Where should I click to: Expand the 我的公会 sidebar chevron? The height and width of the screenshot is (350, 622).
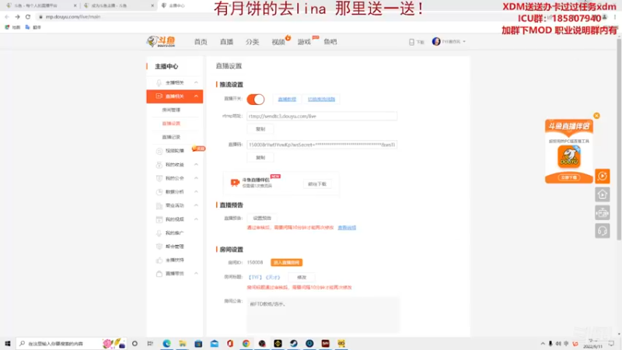tap(196, 178)
